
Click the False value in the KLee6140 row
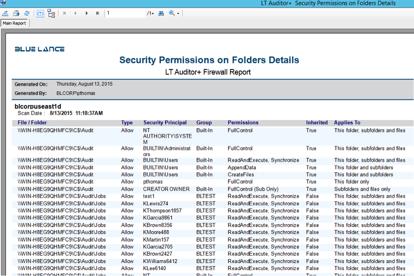point(313,269)
